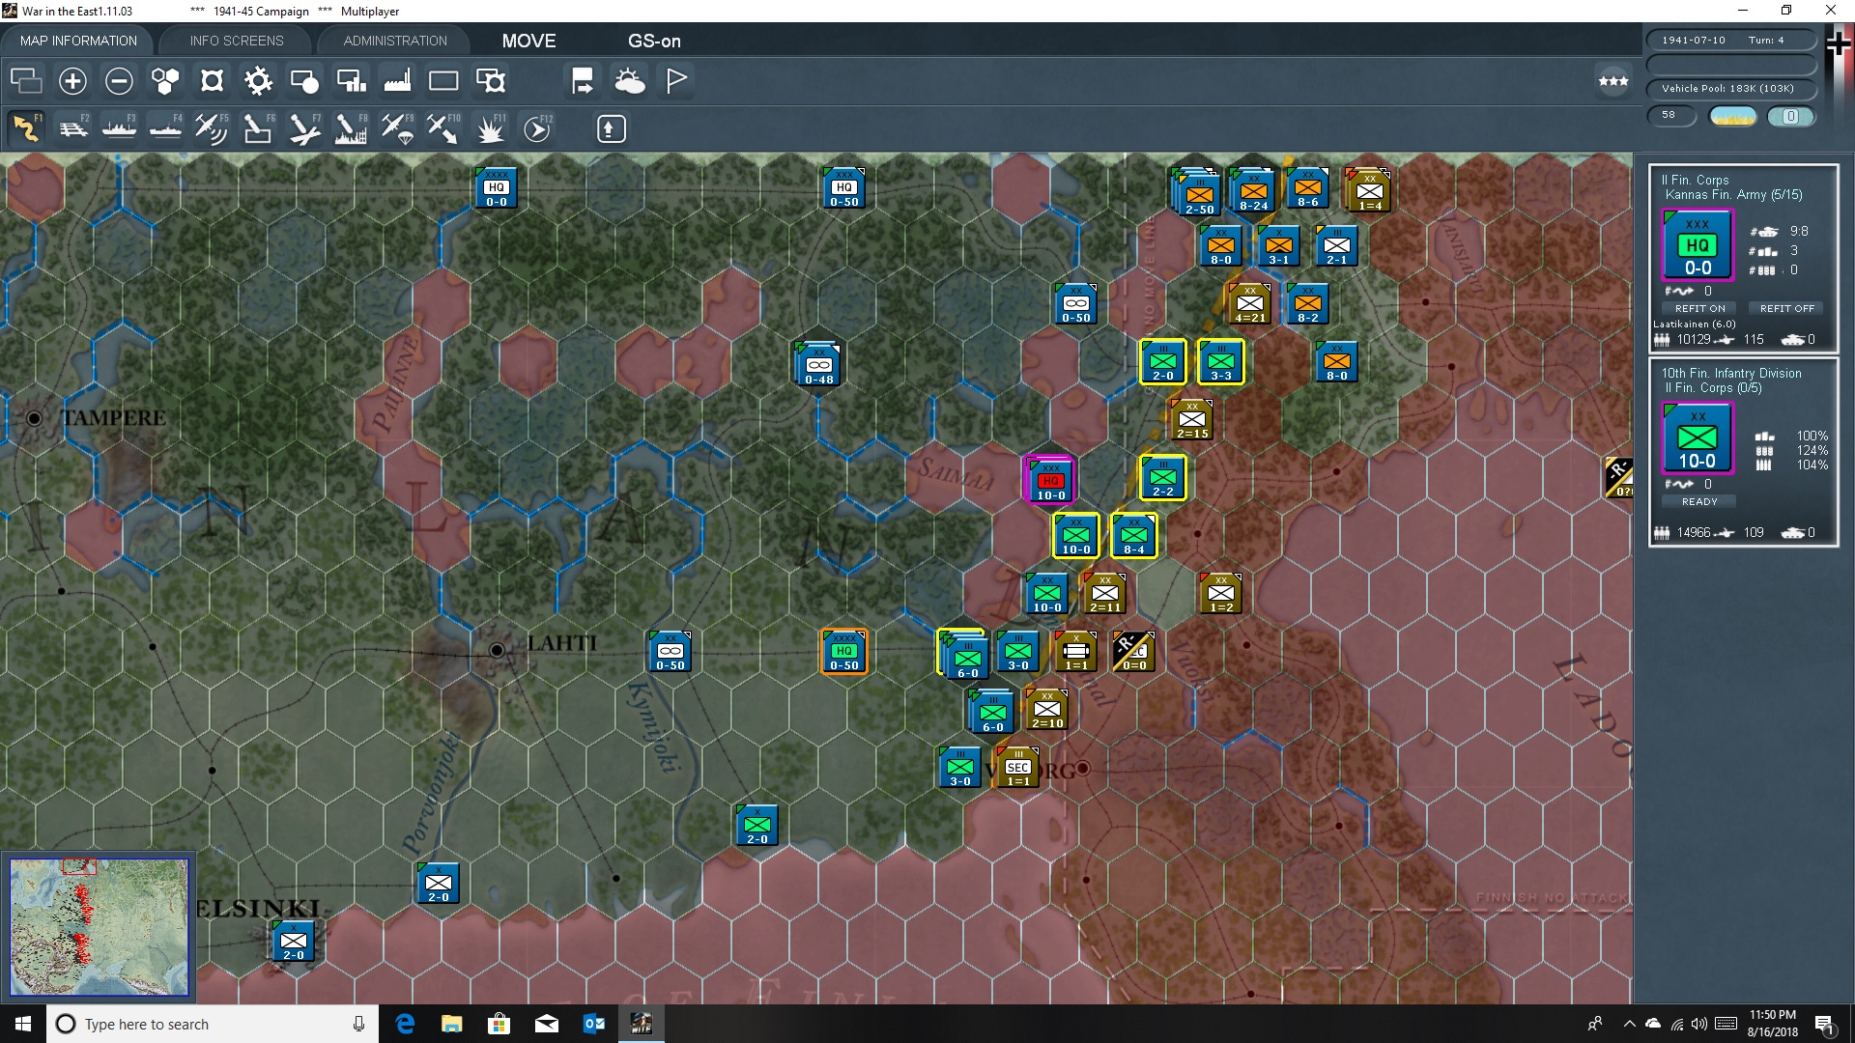Click the rectangle with circle icon
This screenshot has width=1855, height=1043.
[304, 80]
